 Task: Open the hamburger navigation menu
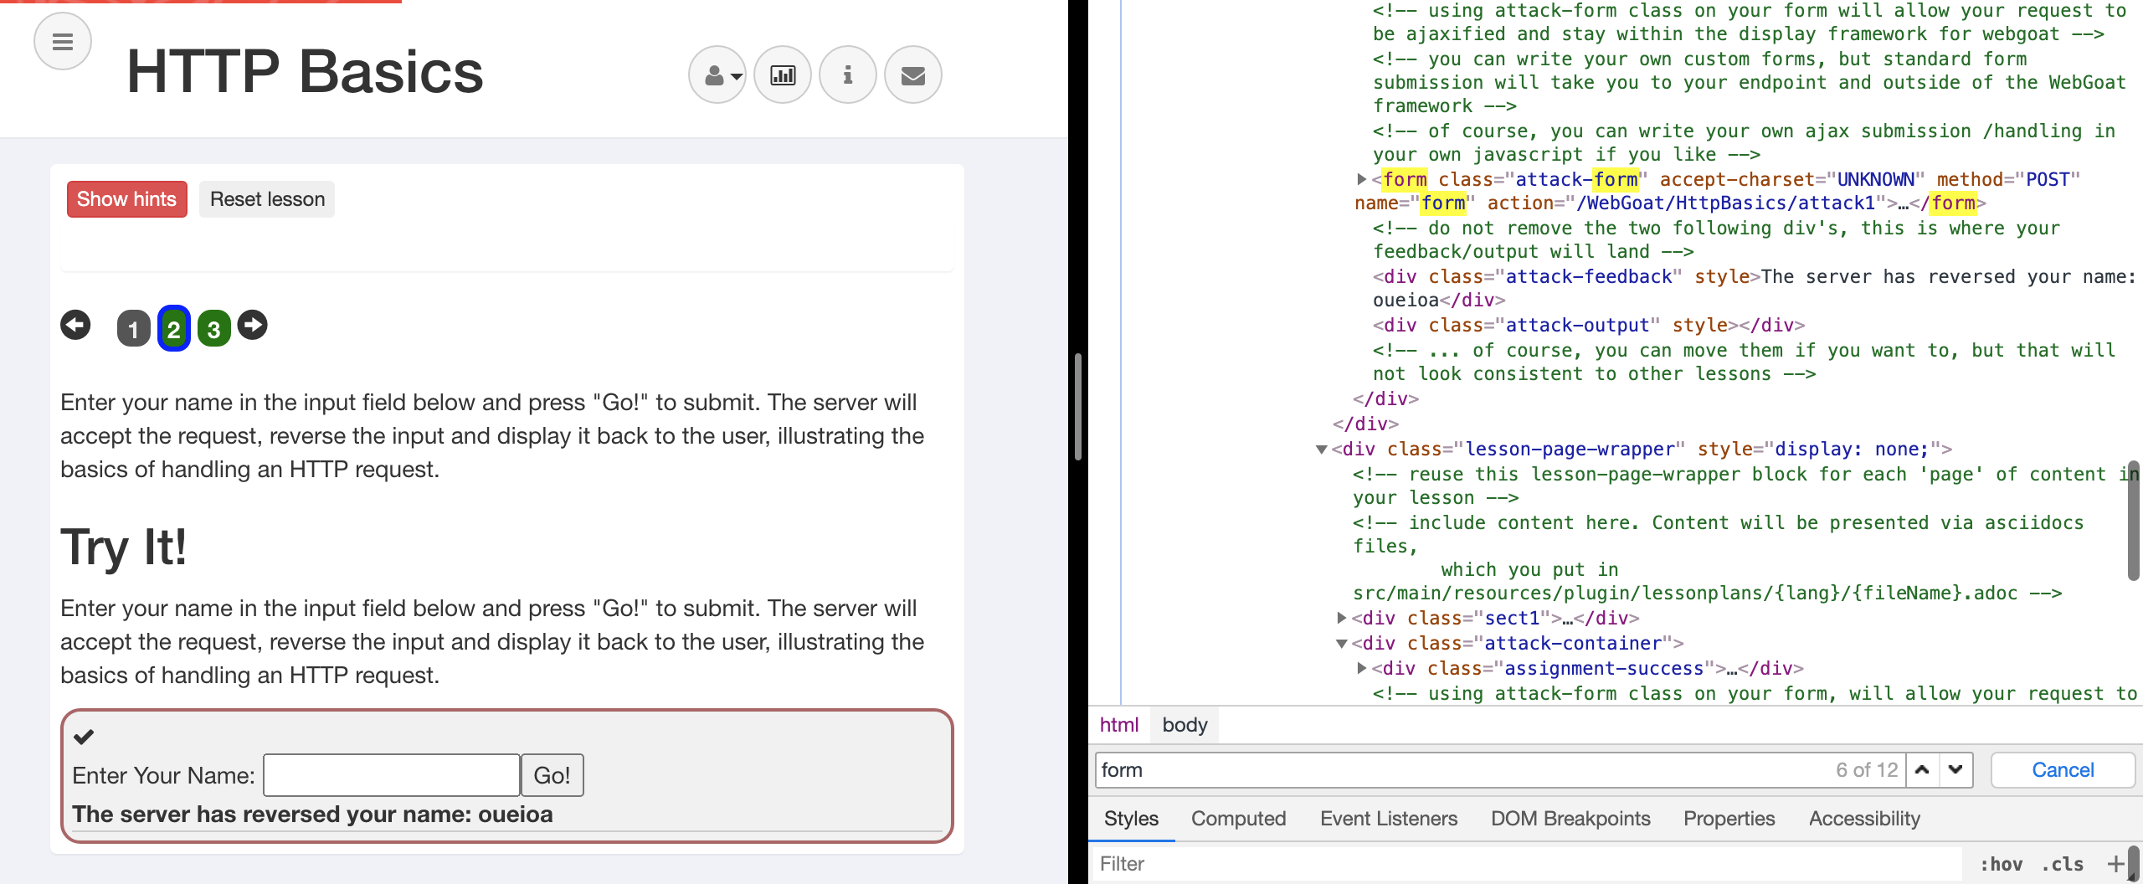pyautogui.click(x=63, y=40)
